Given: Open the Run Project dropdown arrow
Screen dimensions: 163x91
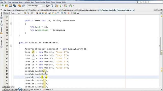Looking at the screenshot, I should pyautogui.click(x=63, y=6).
